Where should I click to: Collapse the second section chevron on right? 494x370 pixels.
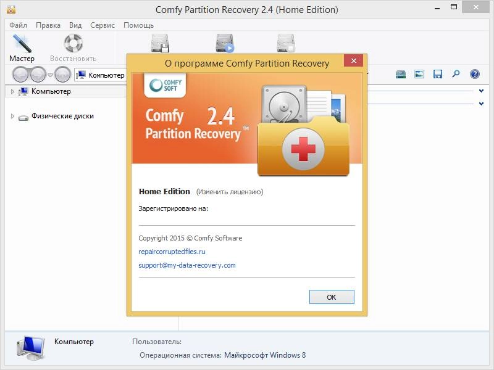point(481,104)
